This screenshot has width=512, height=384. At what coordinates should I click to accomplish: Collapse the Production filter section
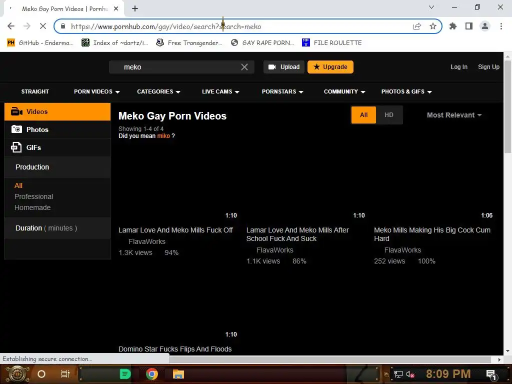point(57,167)
